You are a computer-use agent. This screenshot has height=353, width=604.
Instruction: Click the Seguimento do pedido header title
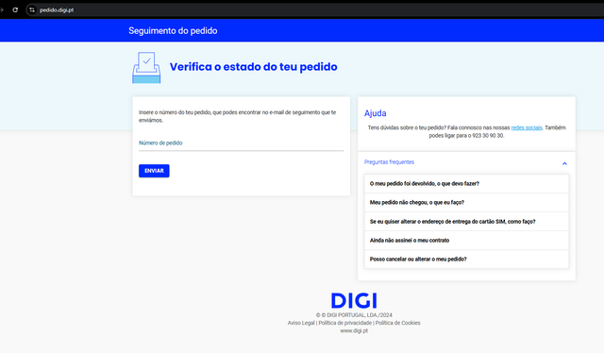[173, 31]
